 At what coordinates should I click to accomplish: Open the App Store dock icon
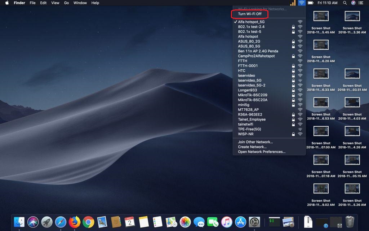coord(240,222)
